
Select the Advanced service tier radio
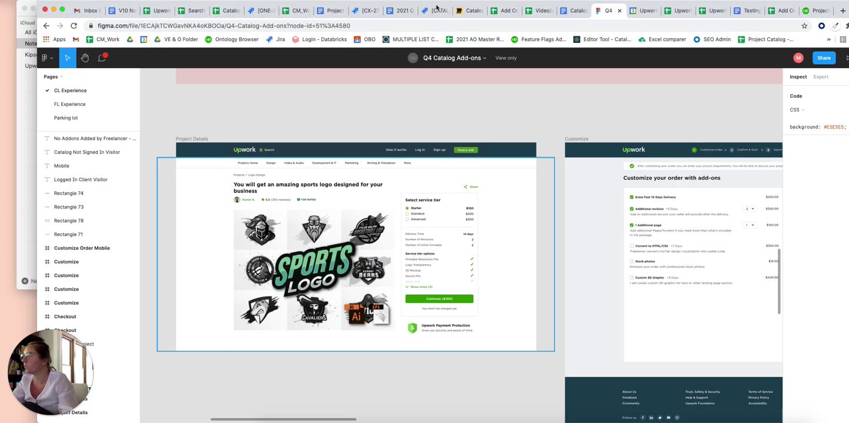407,219
